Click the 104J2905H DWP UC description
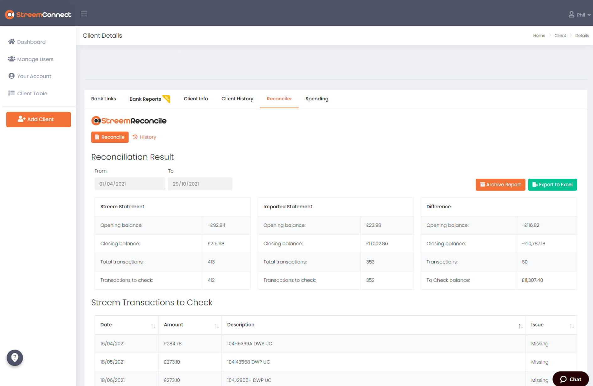 (249, 380)
